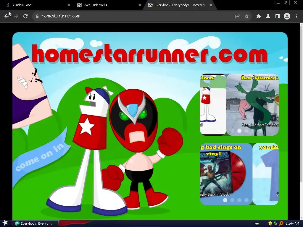Click the browser forward arrow
This screenshot has height=227, width=303.
coord(16,16)
